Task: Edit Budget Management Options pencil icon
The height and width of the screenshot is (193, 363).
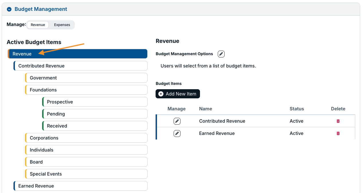Action: coord(221,54)
